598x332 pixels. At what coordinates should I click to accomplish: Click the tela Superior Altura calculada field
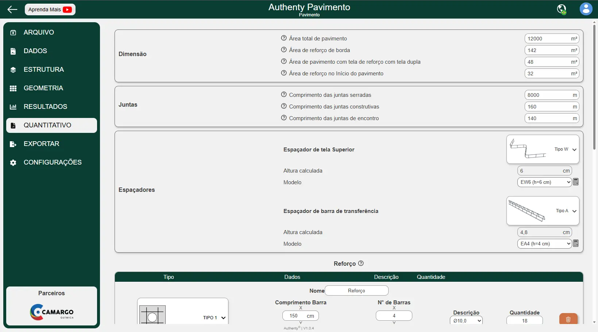[544, 171]
